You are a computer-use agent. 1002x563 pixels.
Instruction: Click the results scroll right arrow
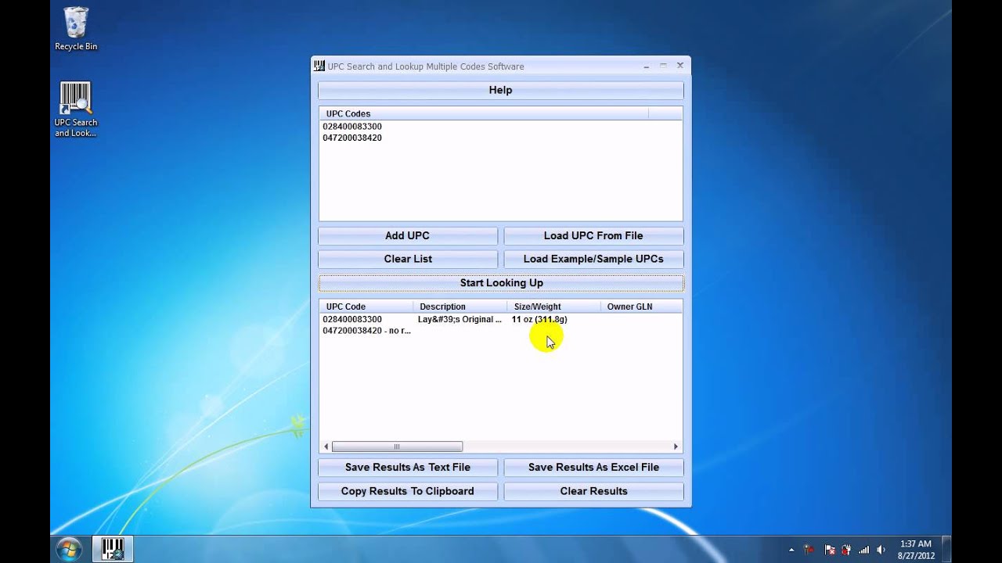[676, 446]
